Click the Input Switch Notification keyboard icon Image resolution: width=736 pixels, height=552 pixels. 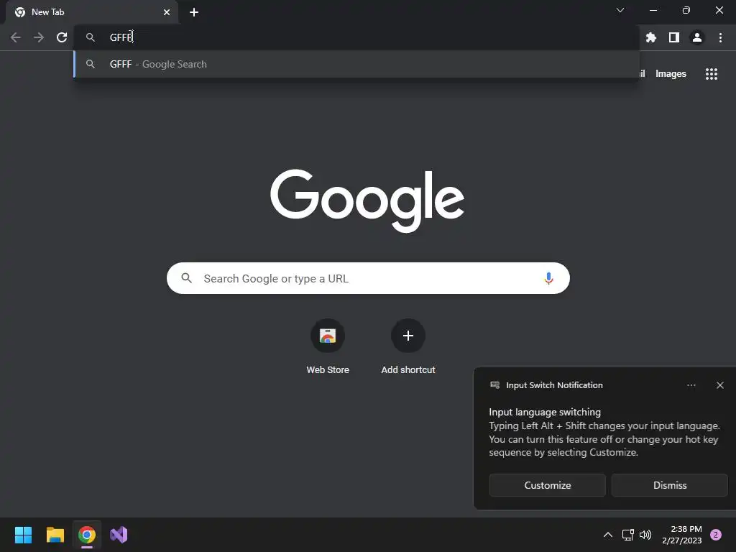click(494, 385)
